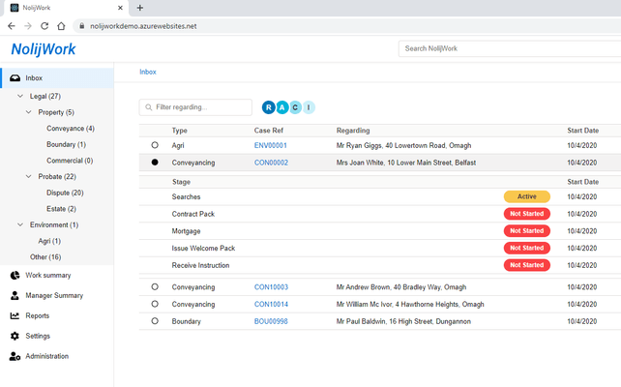Screen dimensions: 621x387
Task: Click the Inbox tray icon in sidebar
Action: point(15,78)
